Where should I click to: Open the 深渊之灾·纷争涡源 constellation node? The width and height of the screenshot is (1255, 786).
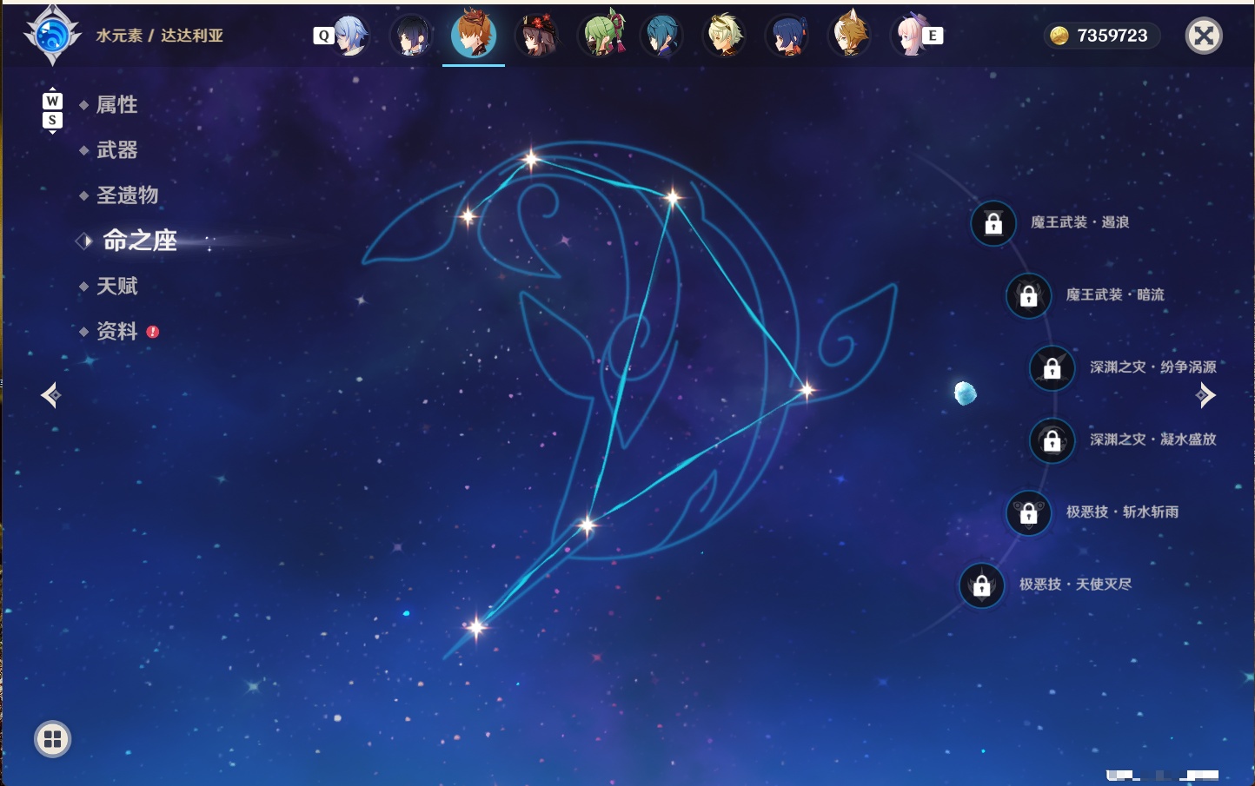(x=1052, y=367)
